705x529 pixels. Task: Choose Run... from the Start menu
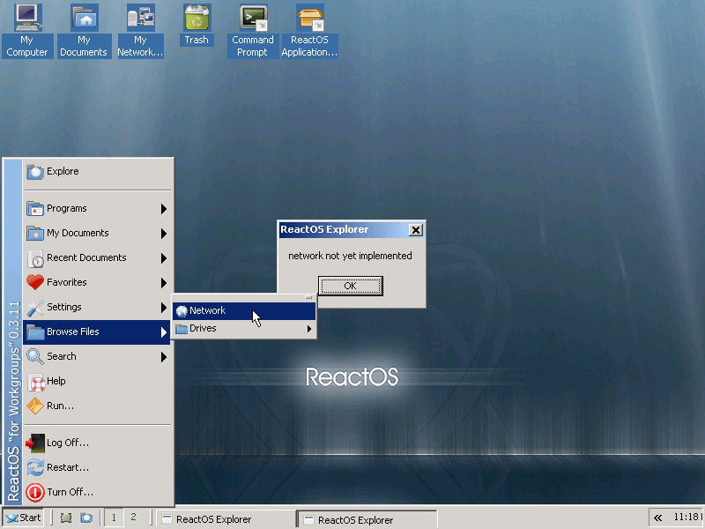(98, 406)
